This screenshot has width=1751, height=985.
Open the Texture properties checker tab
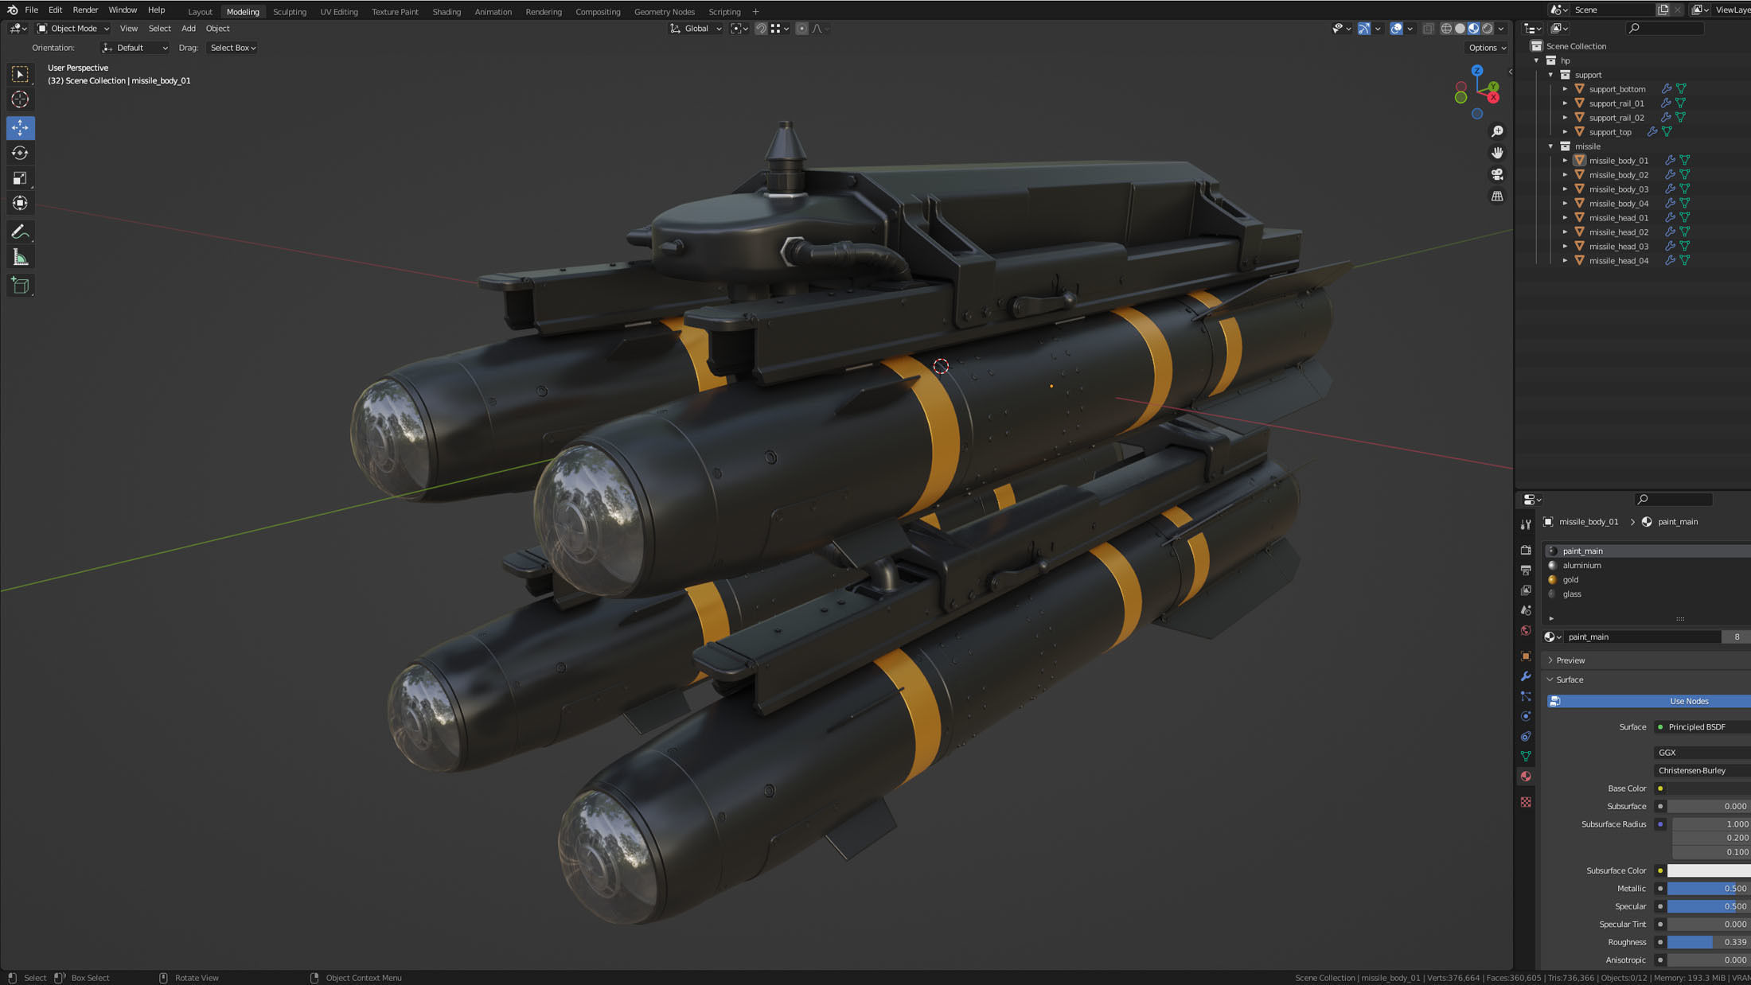1526,802
